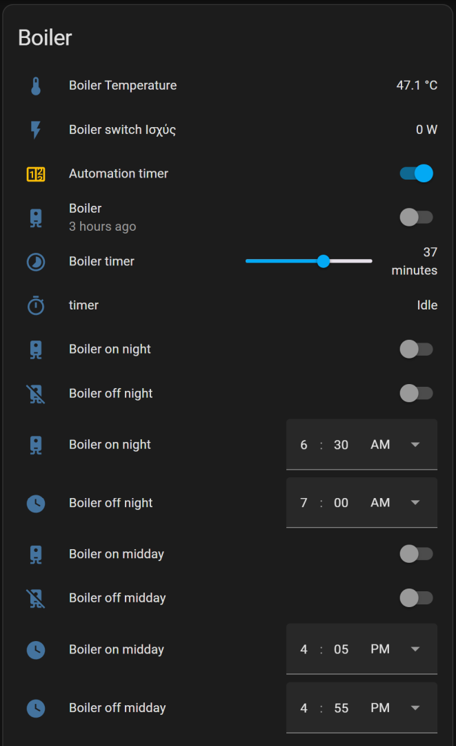
Task: Enable the Boiler off midday switch
Action: pos(417,598)
